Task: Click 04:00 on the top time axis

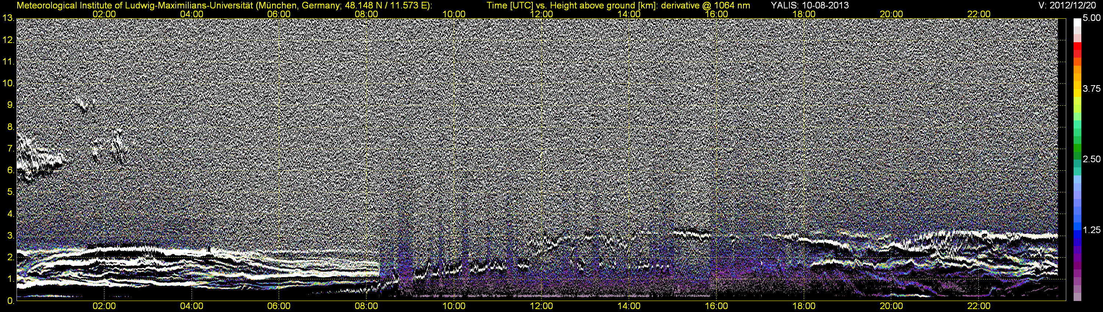Action: click(192, 14)
